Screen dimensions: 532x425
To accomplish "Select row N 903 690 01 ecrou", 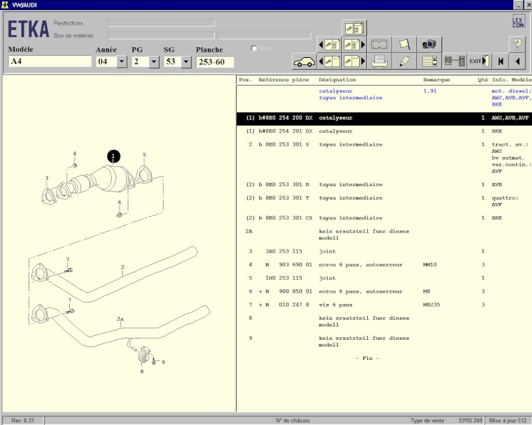I will [x=384, y=265].
